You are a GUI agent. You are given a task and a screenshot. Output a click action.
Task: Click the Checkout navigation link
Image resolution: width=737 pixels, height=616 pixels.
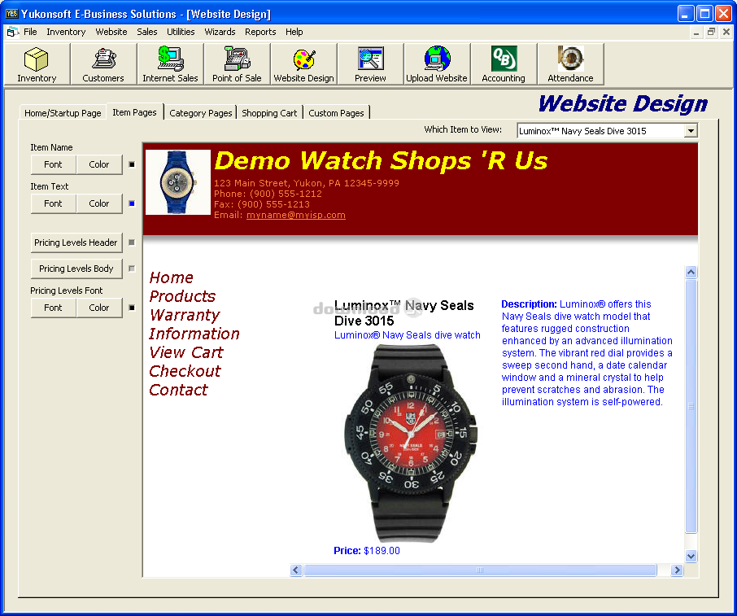coord(185,371)
